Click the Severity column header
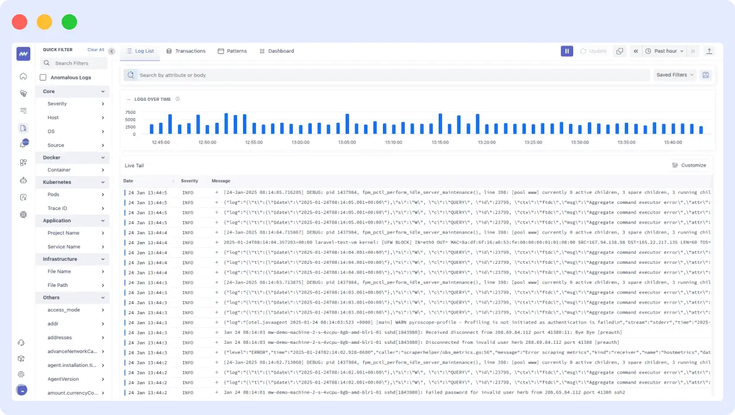 click(x=190, y=181)
